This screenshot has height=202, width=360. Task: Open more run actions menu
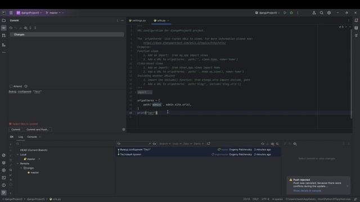click(x=298, y=13)
